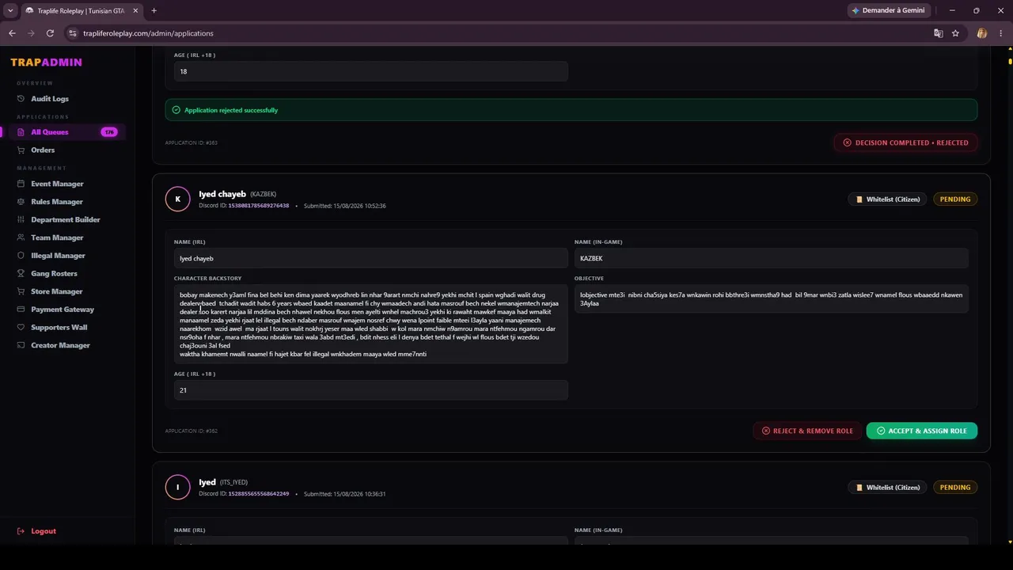Screen dimensions: 1013x570
Task: Click Reject & Remove Role button
Action: click(807, 431)
